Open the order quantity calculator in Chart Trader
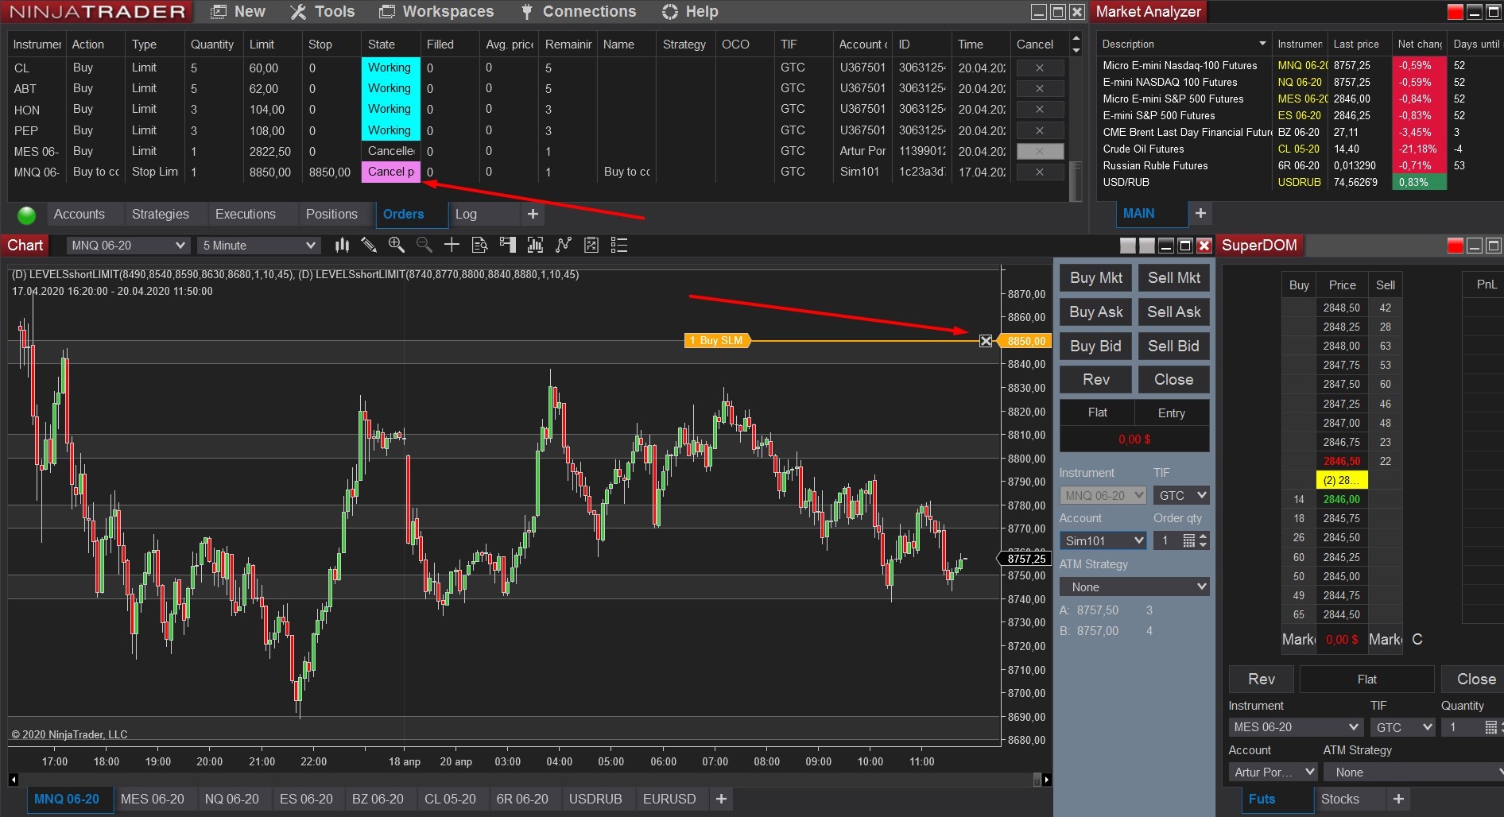The width and height of the screenshot is (1504, 817). (x=1188, y=541)
